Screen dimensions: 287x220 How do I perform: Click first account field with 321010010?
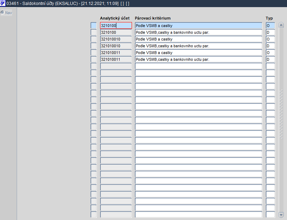point(116,39)
